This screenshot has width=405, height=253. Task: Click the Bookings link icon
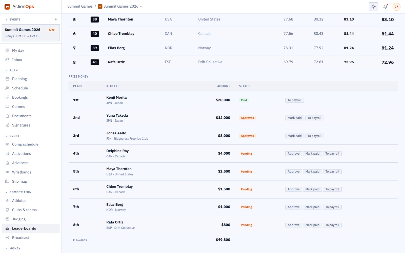7,97
